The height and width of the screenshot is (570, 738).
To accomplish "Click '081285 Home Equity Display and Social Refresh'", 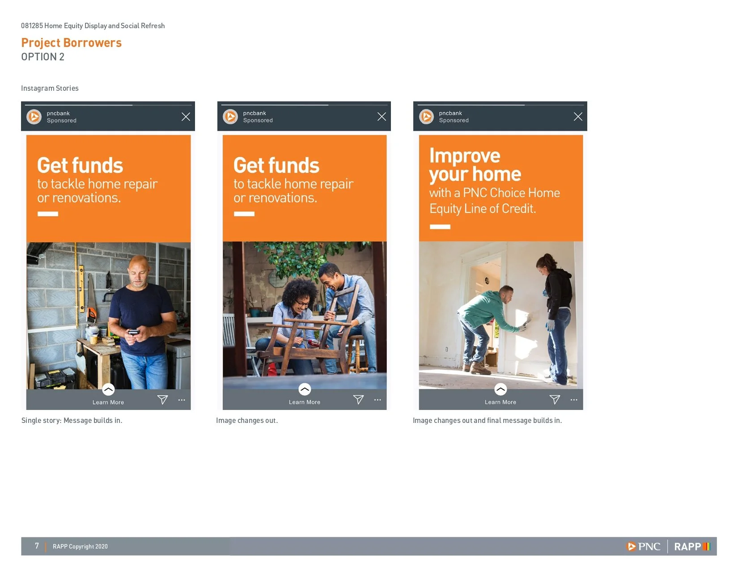I will click(93, 26).
